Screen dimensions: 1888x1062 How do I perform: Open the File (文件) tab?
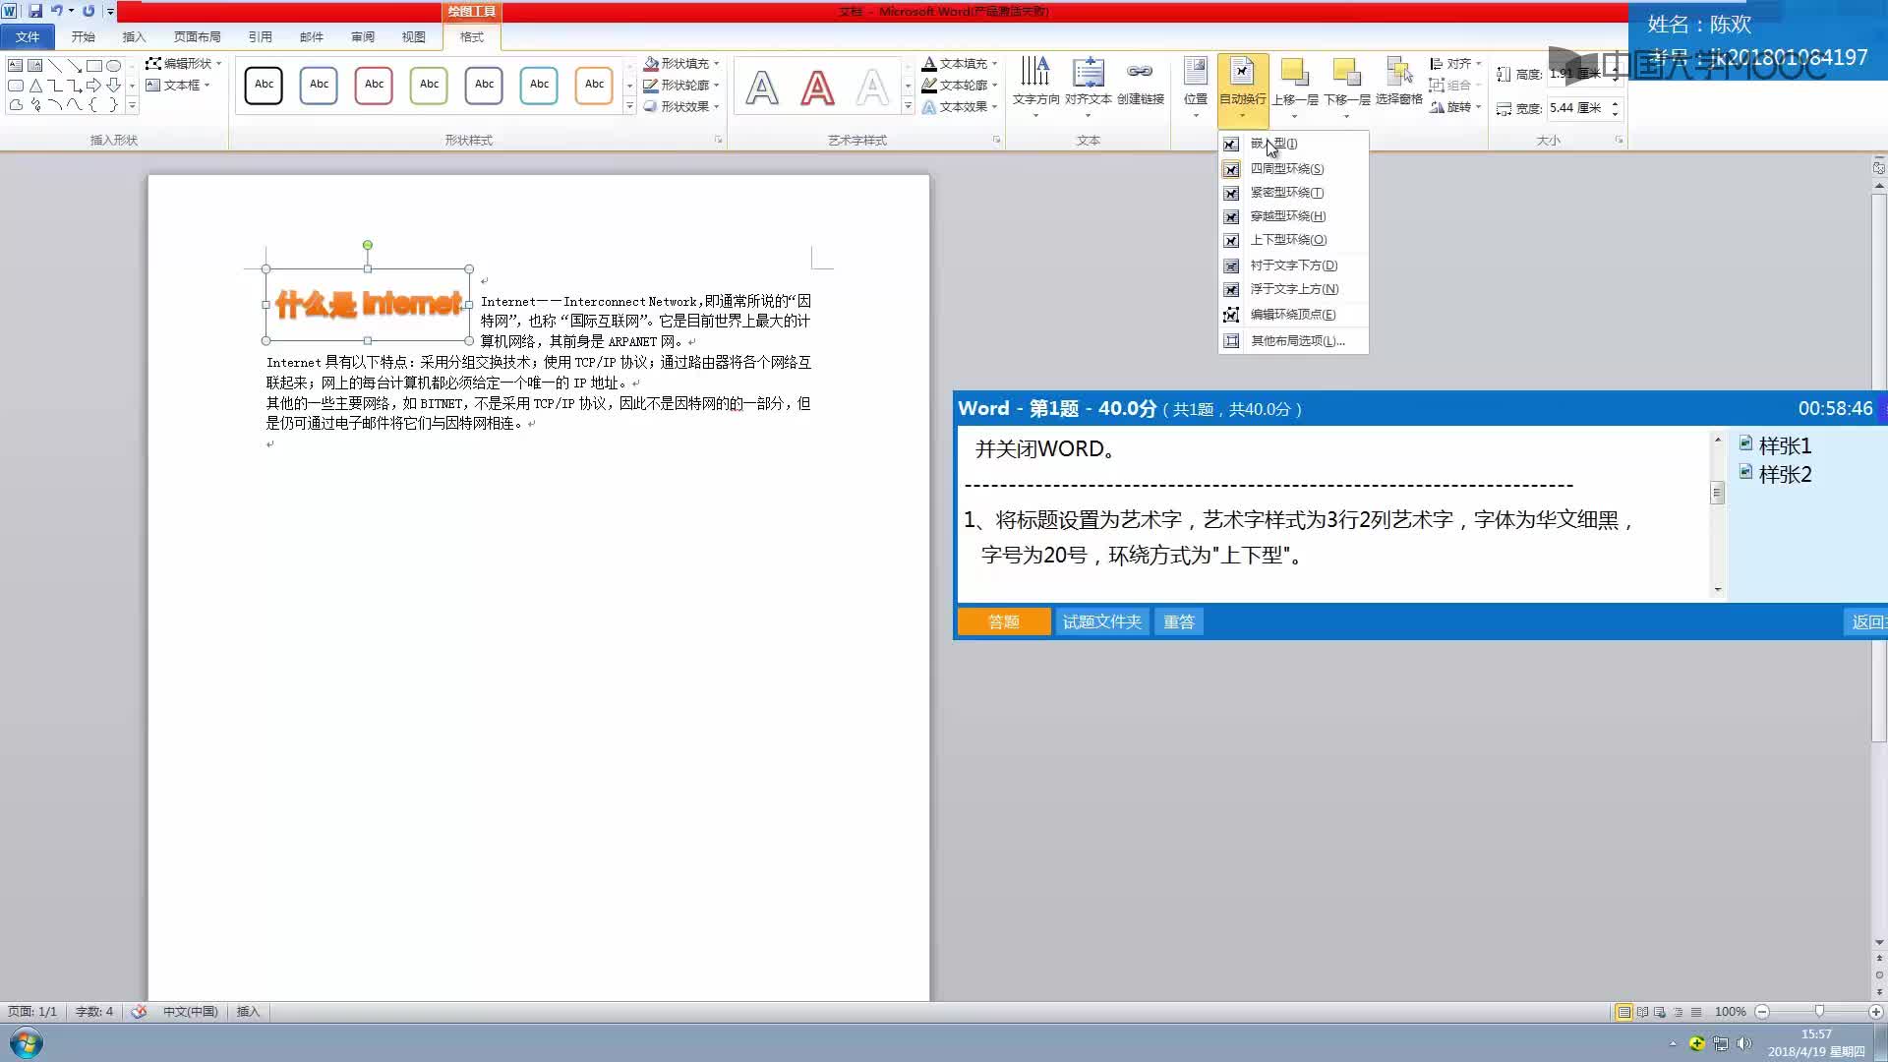[x=28, y=36]
